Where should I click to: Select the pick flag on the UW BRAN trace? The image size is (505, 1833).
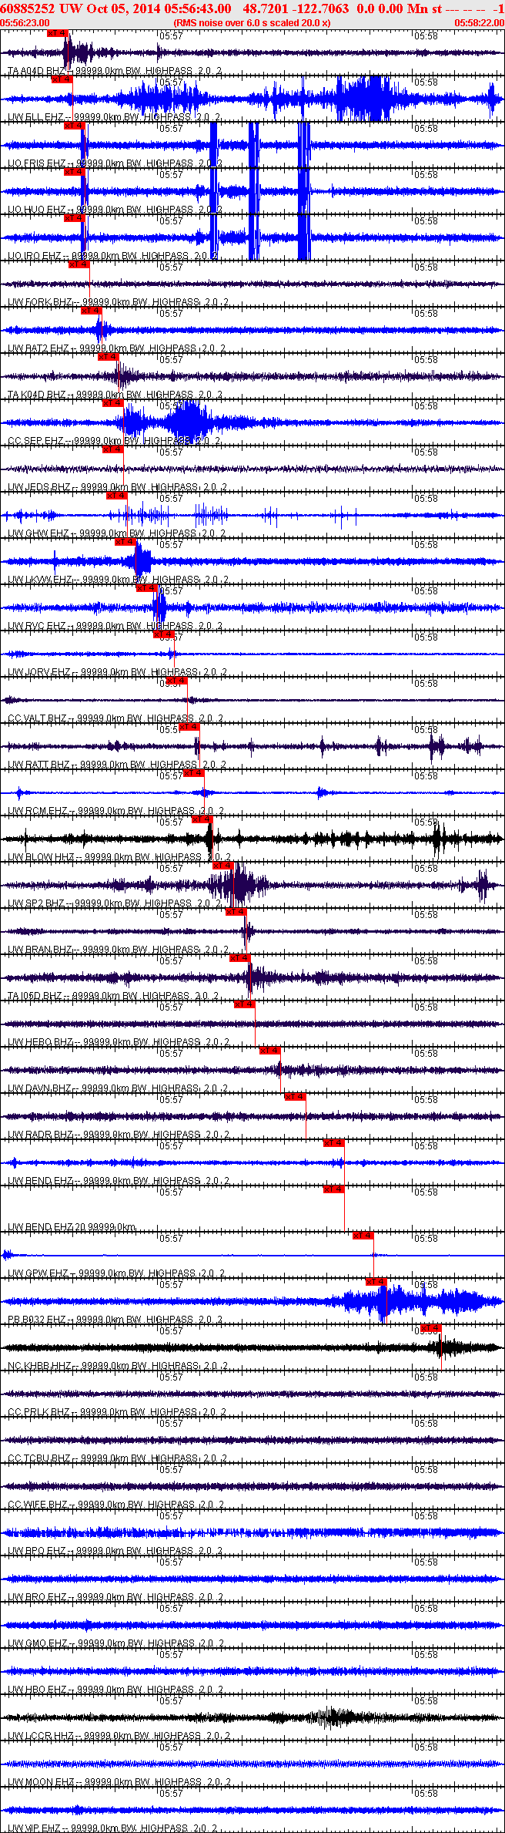236,912
